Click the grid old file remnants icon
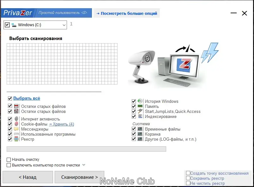Screen dimensions: 254x187 click(x=16, y=111)
